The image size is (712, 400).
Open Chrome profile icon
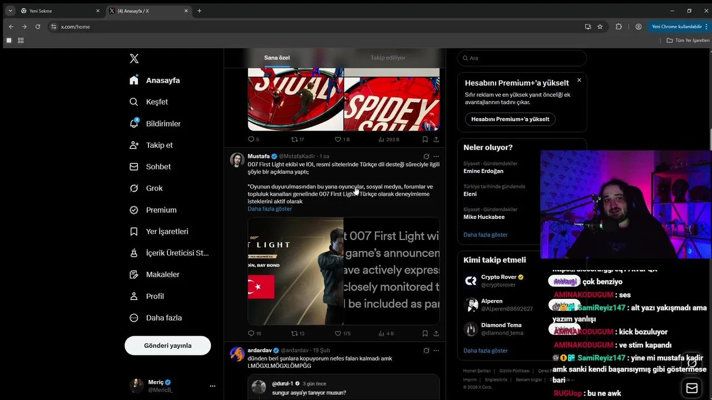coord(639,27)
